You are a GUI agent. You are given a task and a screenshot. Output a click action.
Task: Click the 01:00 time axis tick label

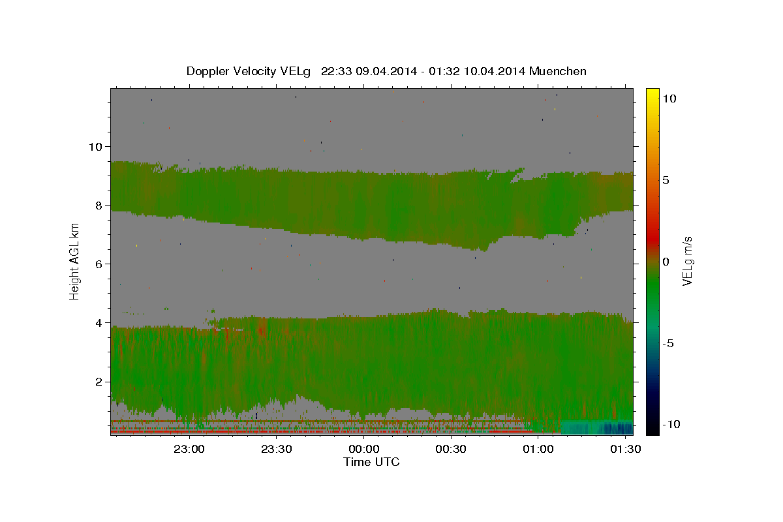(538, 449)
